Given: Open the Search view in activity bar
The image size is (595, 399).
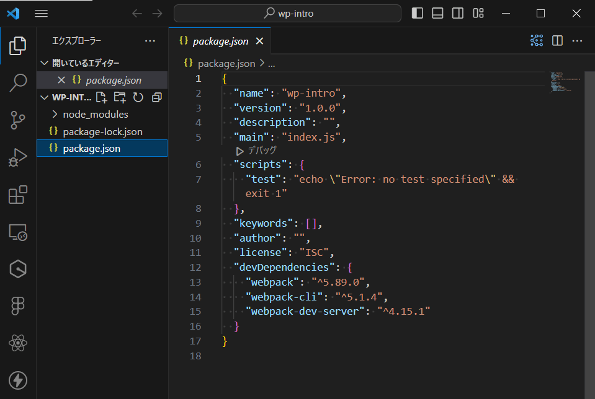Looking at the screenshot, I should 18,82.
